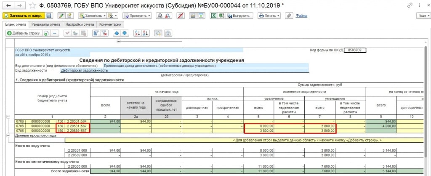Collapse the Данные прошлого года section

(x=8, y=135)
